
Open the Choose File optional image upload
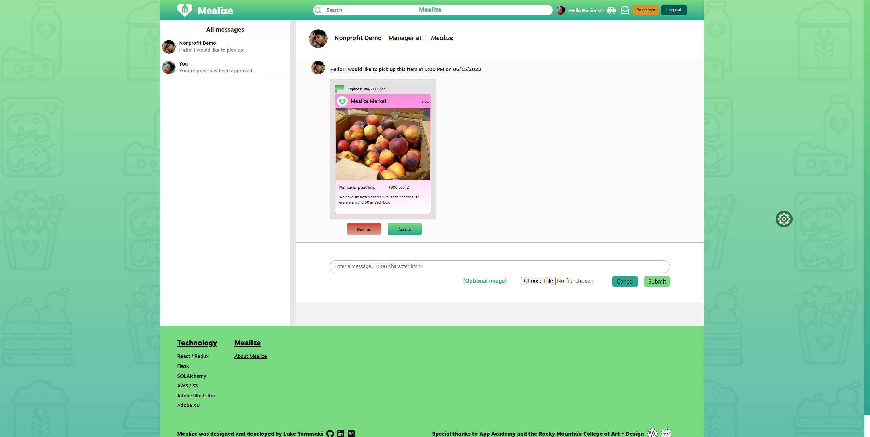pyautogui.click(x=538, y=280)
